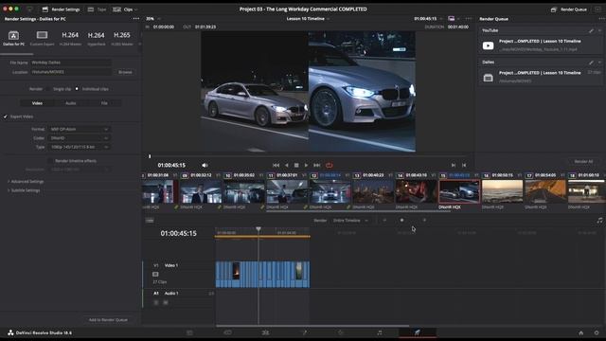Adjust timeline zoom slider handle
The width and height of the screenshot is (606, 341).
(x=401, y=220)
